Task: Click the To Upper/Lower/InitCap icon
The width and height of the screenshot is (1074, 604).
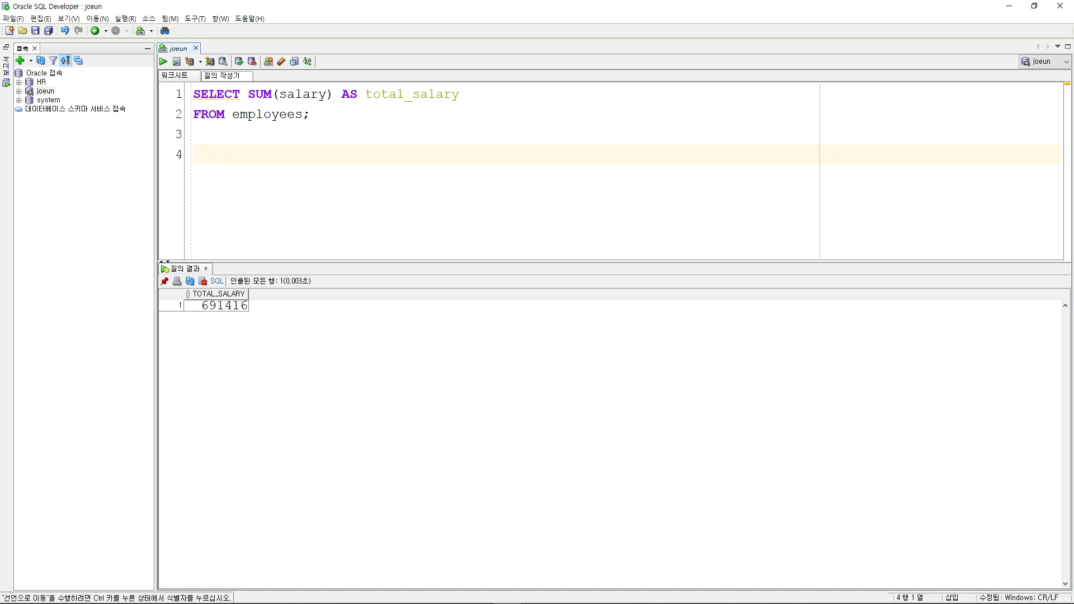Action: 308,62
